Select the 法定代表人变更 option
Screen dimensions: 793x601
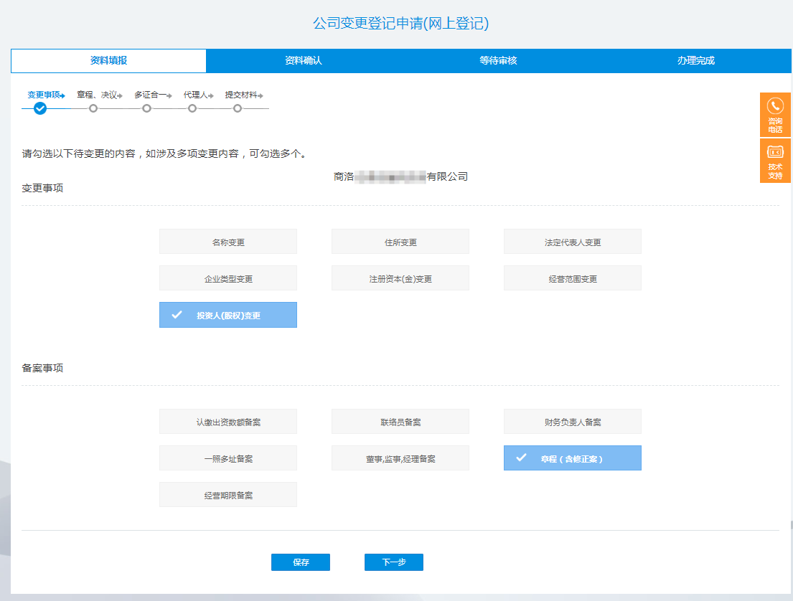point(572,242)
